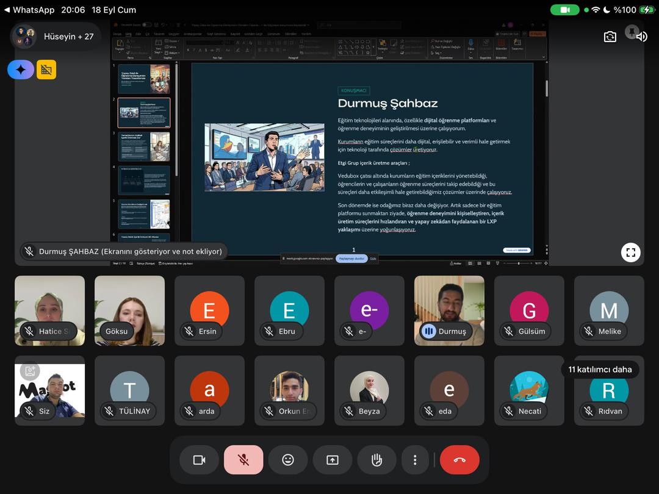
Task: Click Paylaşmayı durdur button in shared screen
Action: pos(352,259)
